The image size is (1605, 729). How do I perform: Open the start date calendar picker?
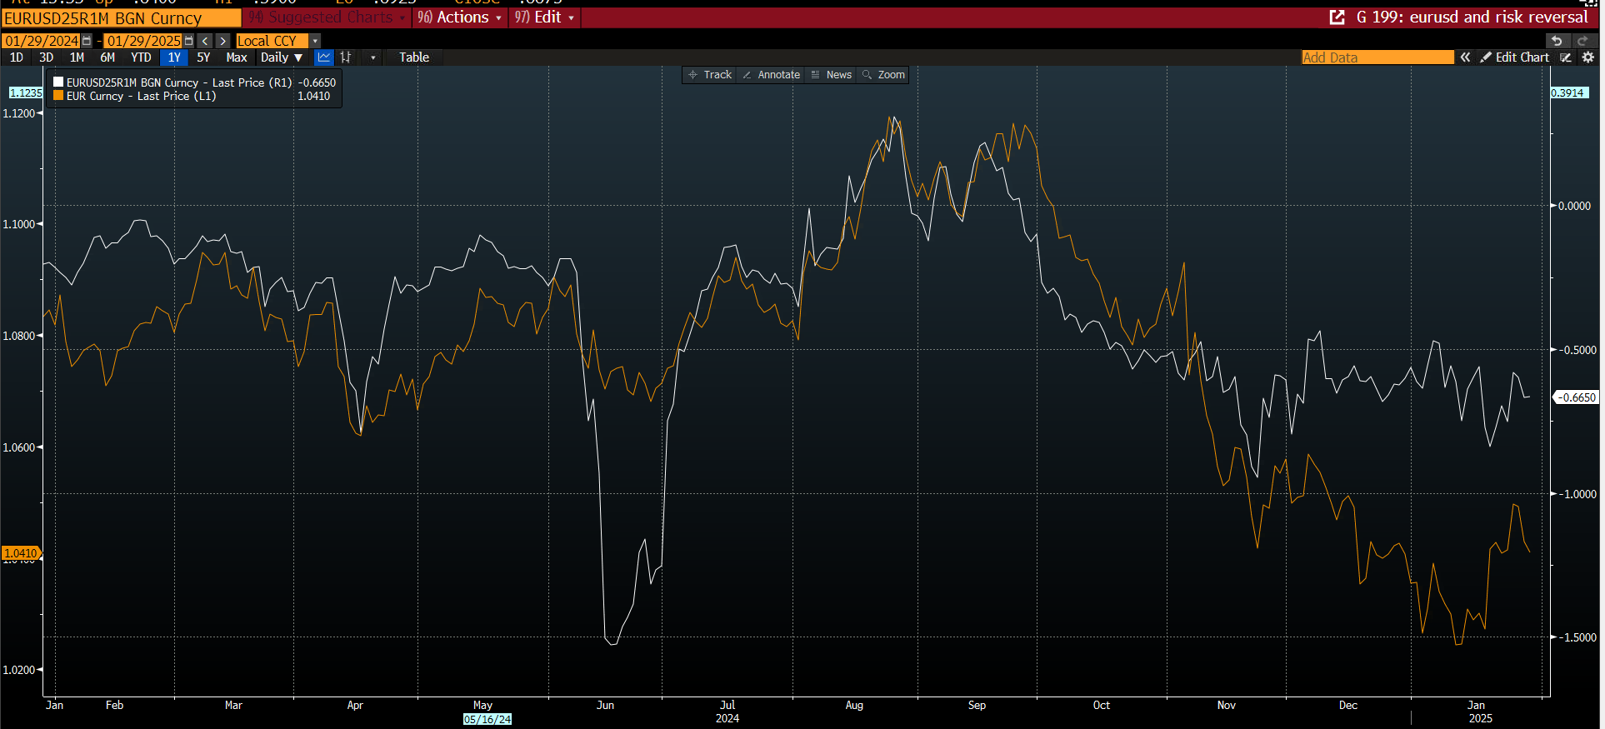click(x=87, y=41)
